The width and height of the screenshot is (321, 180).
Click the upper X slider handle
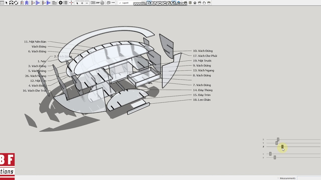pyautogui.click(x=278, y=139)
